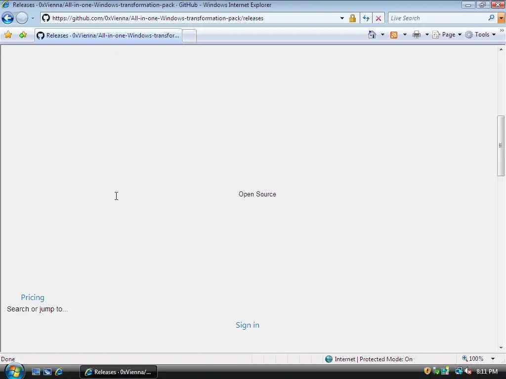
Task: Click the RSS feeds icon
Action: coord(394,35)
